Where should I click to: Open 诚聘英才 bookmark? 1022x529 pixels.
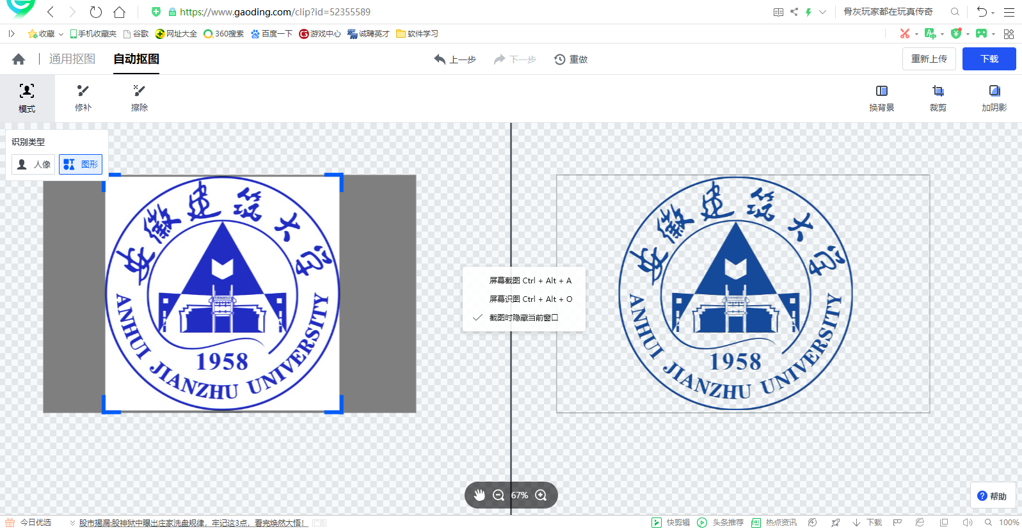[369, 34]
